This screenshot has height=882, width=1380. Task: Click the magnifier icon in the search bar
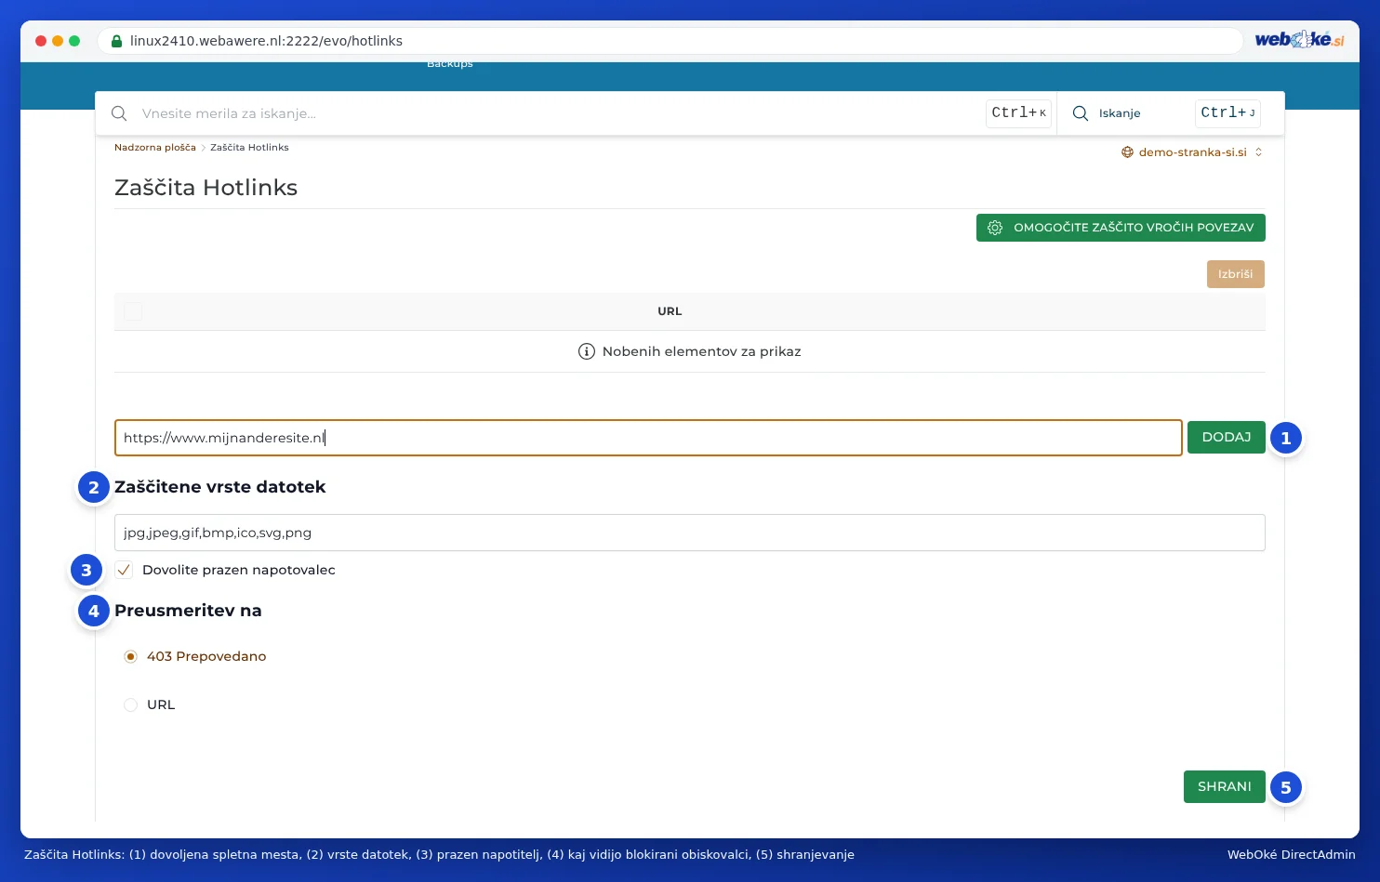[119, 113]
